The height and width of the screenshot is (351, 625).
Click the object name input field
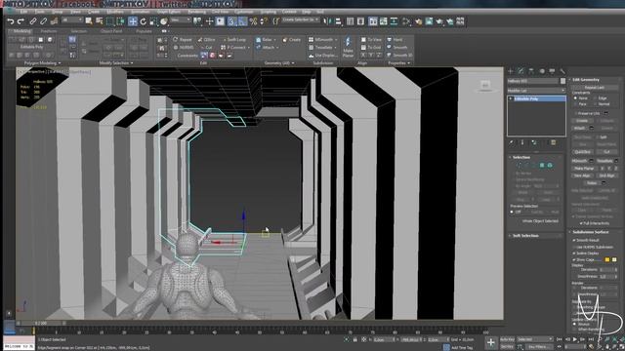533,81
